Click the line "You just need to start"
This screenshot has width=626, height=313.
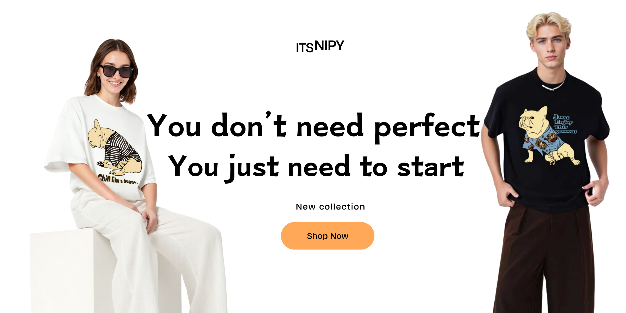tap(316, 168)
